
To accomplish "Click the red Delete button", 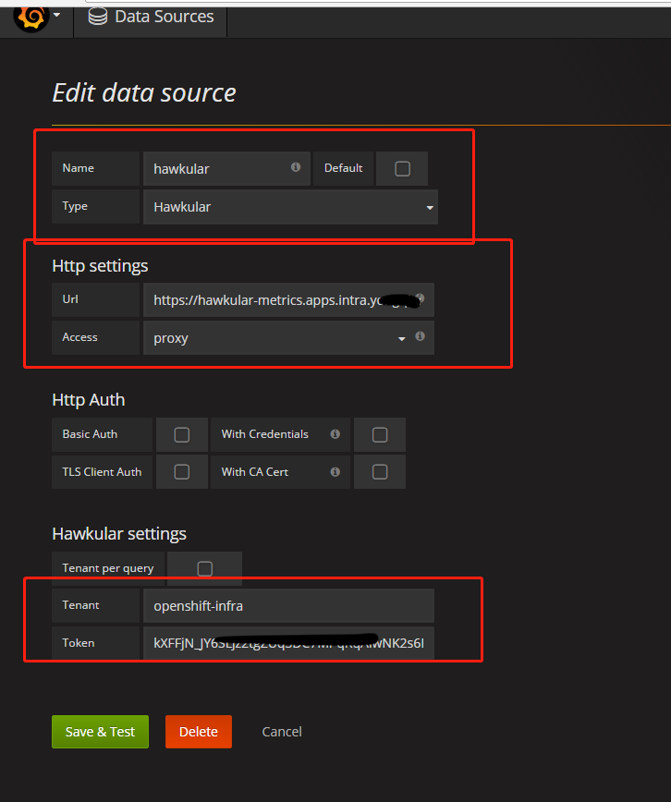I will 198,732.
